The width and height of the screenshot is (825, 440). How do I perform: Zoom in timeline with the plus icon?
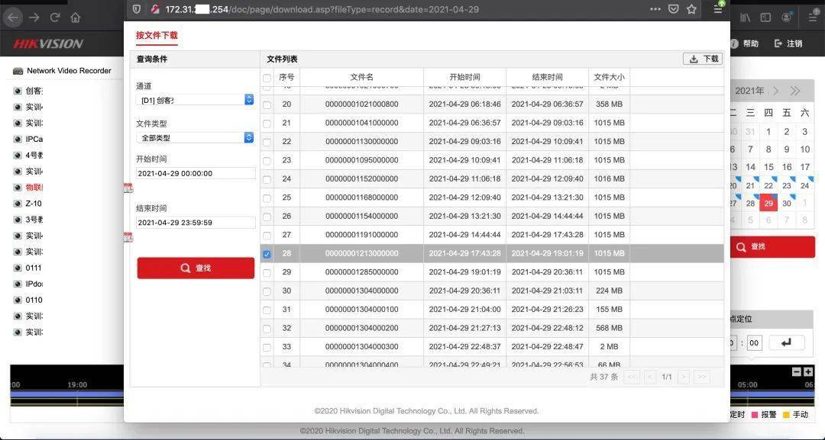pos(808,371)
